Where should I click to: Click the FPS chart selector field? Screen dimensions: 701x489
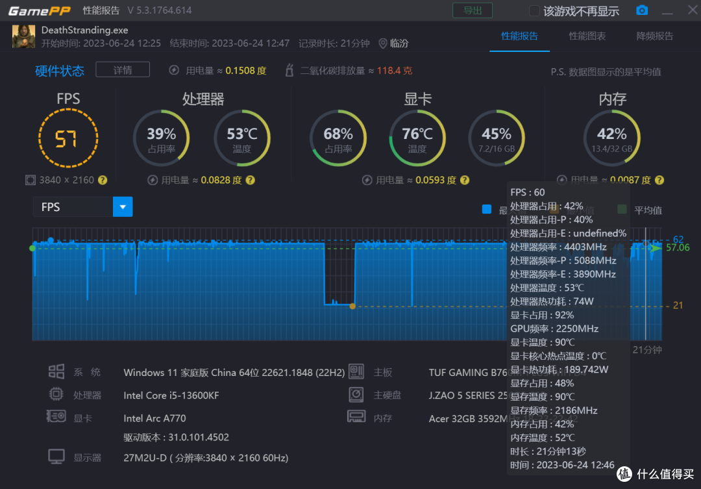point(82,207)
